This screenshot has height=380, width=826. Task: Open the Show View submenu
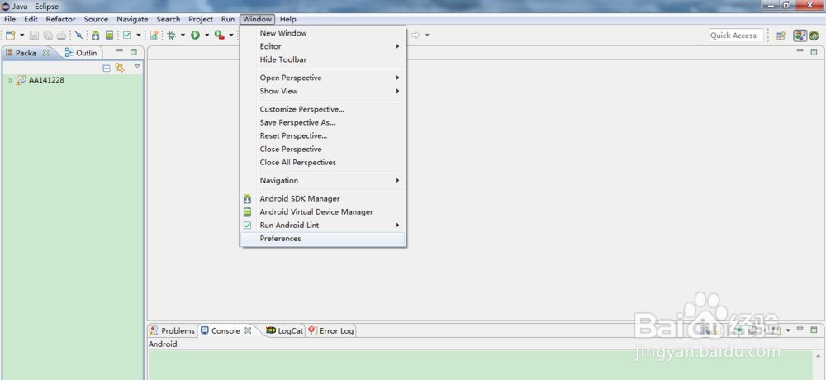click(322, 91)
